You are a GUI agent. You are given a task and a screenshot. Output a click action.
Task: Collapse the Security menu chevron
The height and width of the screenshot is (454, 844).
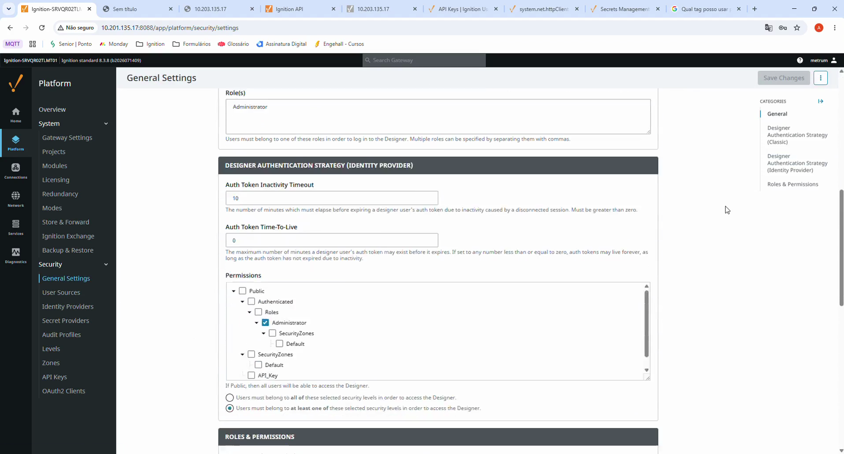coord(106,264)
